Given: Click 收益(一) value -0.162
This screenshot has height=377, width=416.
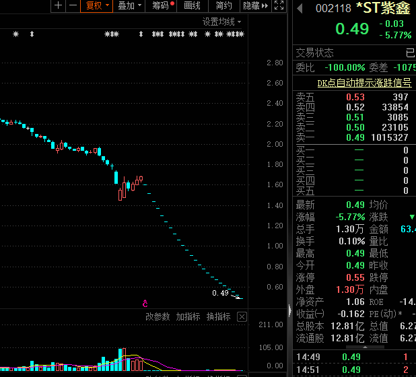Looking at the screenshot, I should point(351,314).
